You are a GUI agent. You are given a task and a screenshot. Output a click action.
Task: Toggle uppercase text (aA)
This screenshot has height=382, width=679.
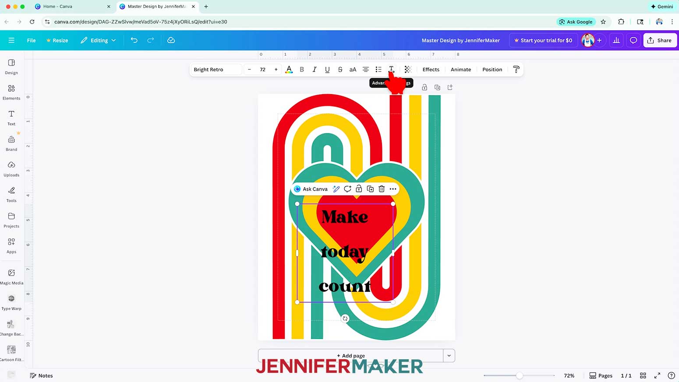353,70
